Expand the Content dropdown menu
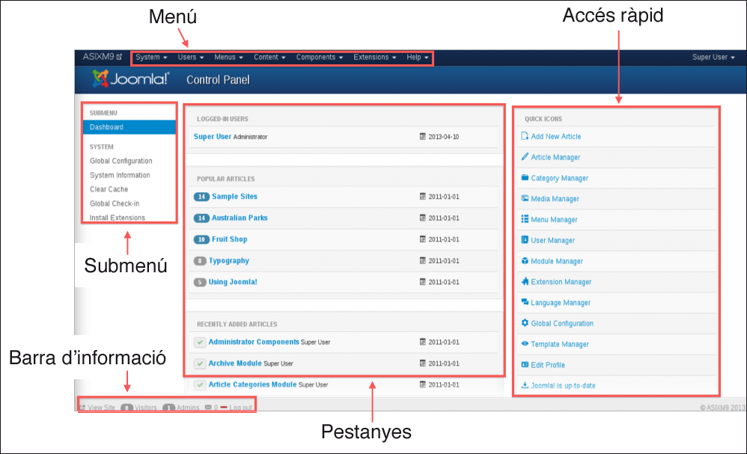 tap(269, 57)
